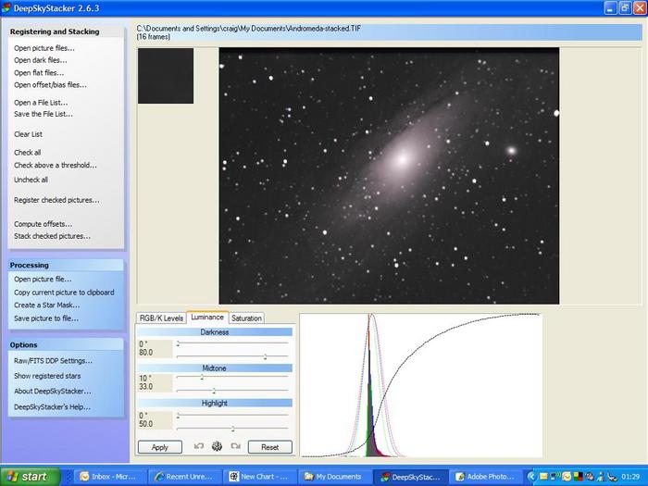Click Save the File List
Viewport: 648px width, 486px height.
[44, 114]
